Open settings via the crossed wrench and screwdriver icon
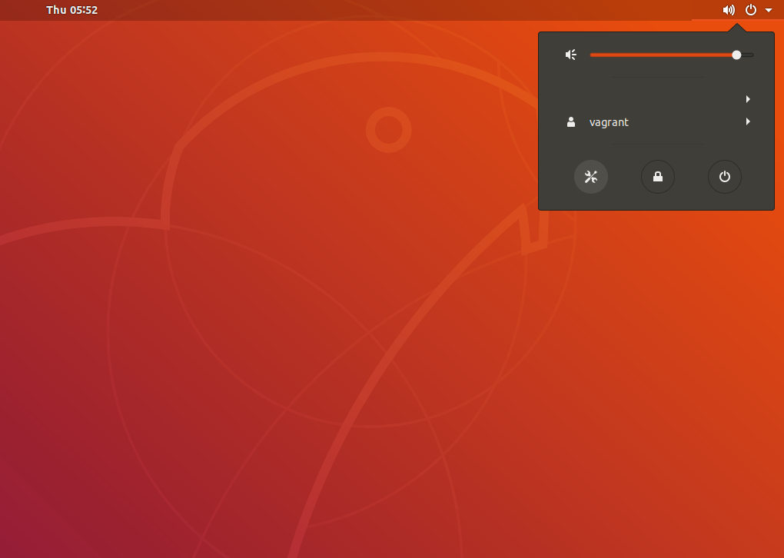Viewport: 784px width, 558px height. 590,177
